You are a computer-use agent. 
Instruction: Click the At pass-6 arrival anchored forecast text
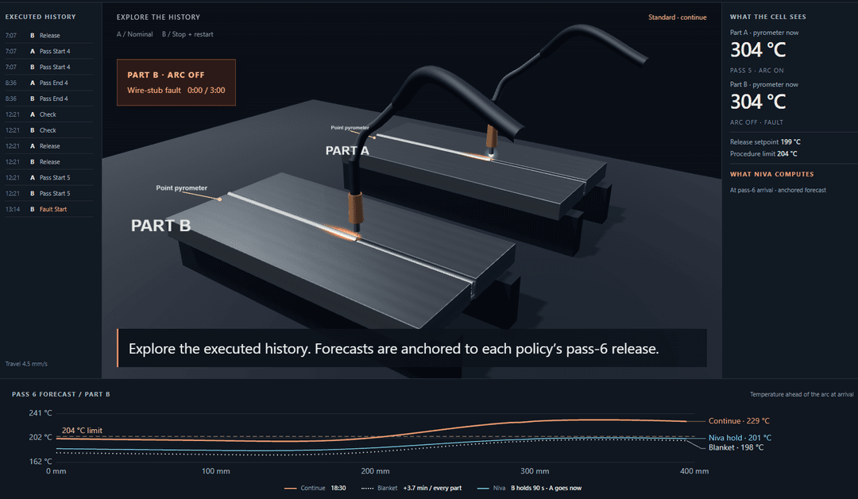[778, 191]
